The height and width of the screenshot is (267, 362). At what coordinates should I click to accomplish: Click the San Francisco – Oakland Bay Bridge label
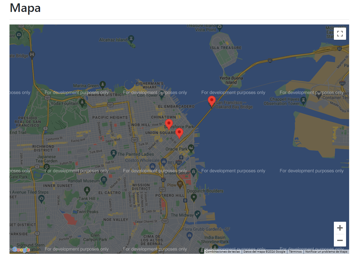tap(234, 105)
